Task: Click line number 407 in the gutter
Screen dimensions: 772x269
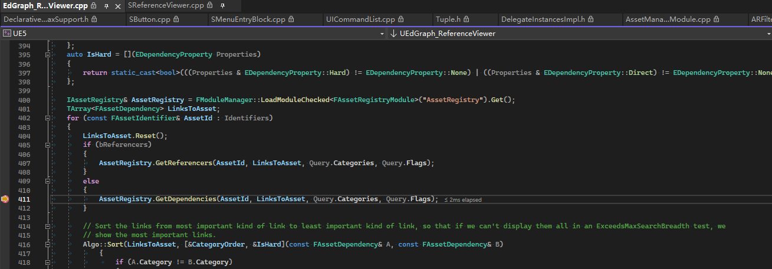Action: tap(24, 163)
